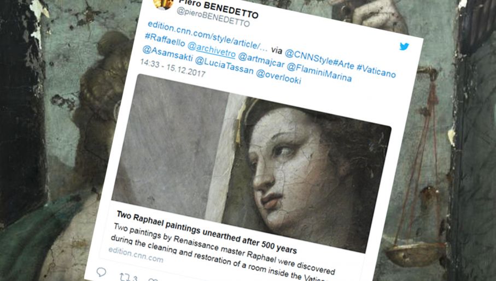Viewport: 496px width, 281px height.
Task: Select the #Vaticano hashtag
Action: (x=376, y=69)
